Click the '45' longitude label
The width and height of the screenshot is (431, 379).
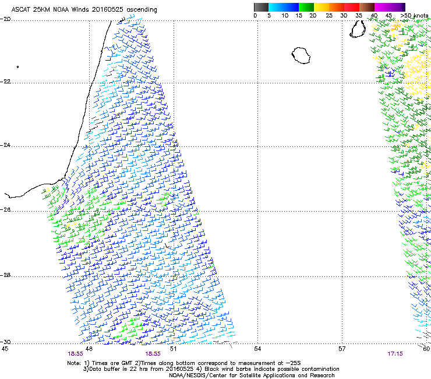click(5, 349)
